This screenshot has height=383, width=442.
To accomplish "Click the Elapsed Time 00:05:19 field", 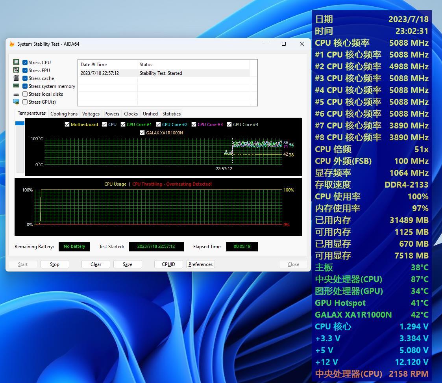I will click(x=242, y=246).
